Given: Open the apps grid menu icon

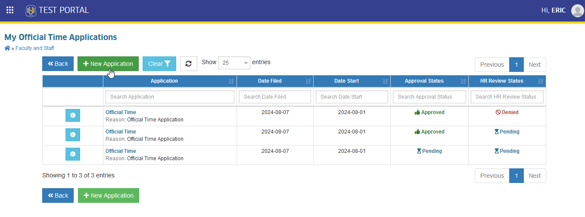Looking at the screenshot, I should [x=9, y=10].
